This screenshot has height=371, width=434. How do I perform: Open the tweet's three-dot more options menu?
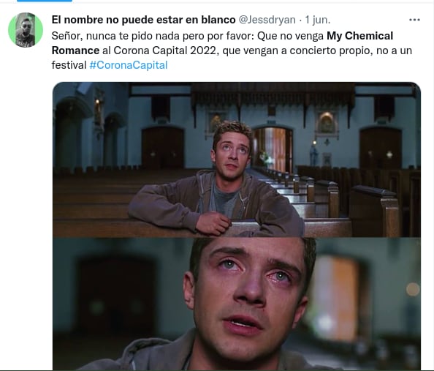(414, 20)
